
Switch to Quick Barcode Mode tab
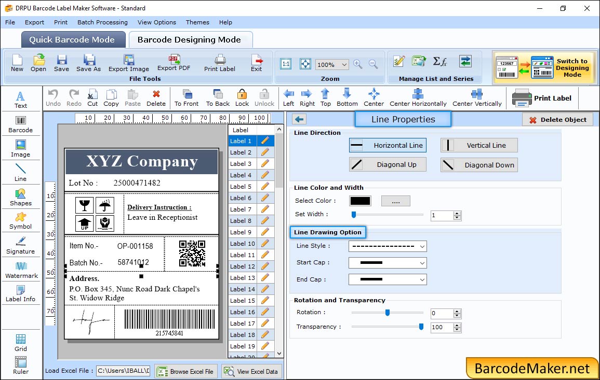[x=73, y=40]
